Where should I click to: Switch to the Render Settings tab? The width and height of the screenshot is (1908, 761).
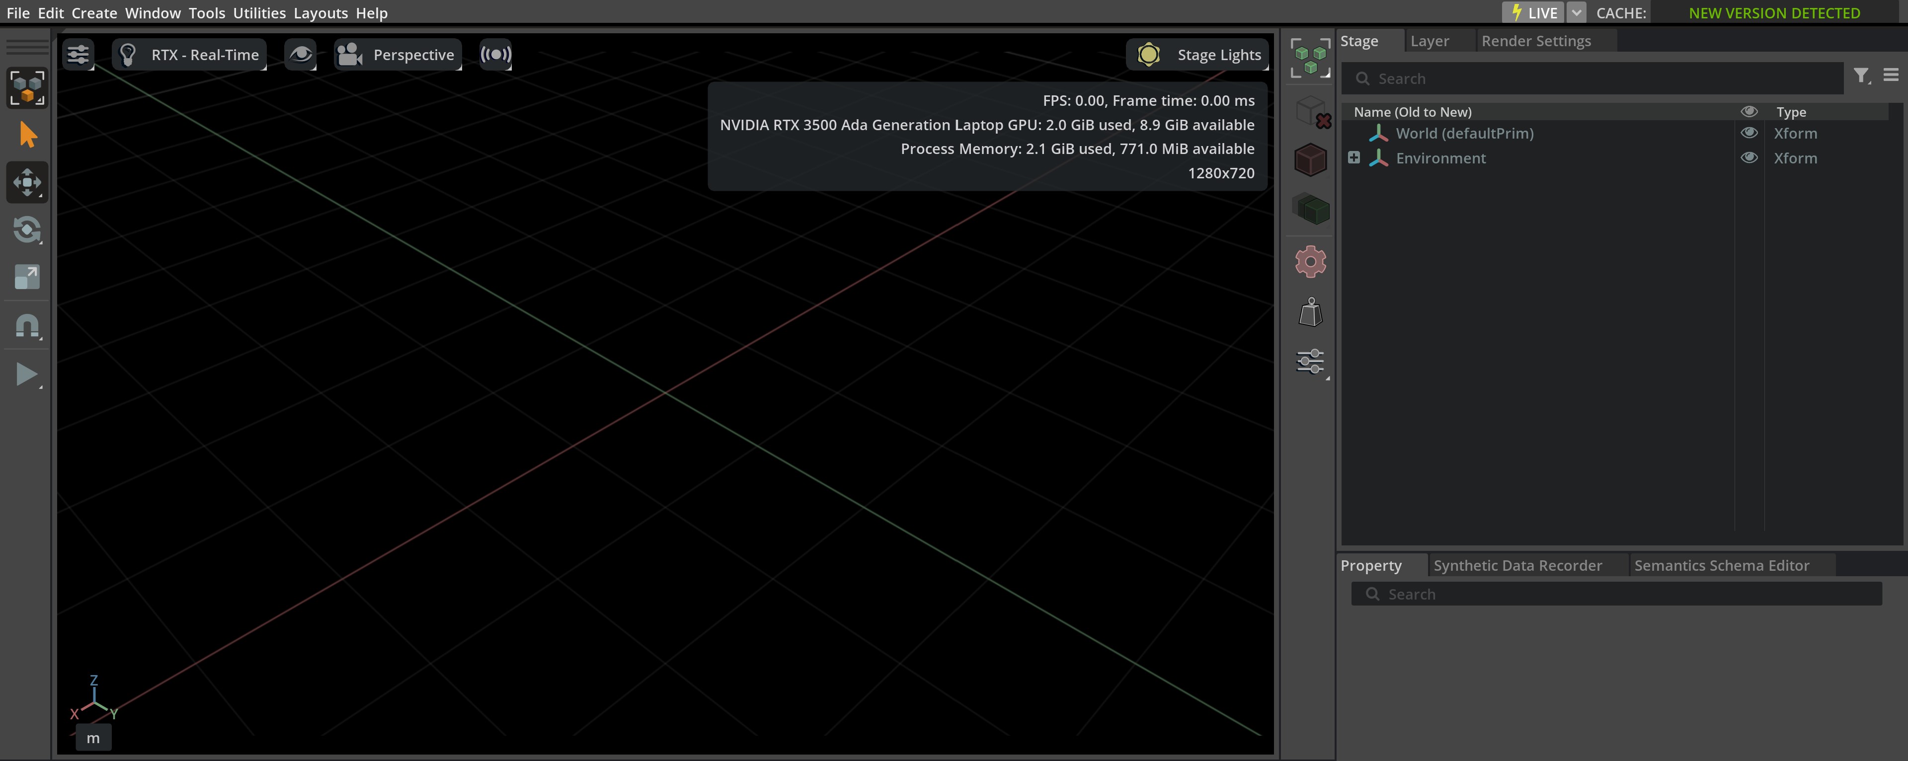point(1536,40)
